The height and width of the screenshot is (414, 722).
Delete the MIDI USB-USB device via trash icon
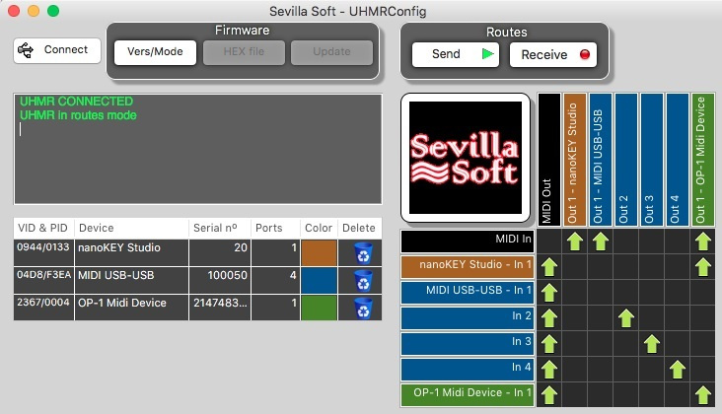[x=363, y=281]
